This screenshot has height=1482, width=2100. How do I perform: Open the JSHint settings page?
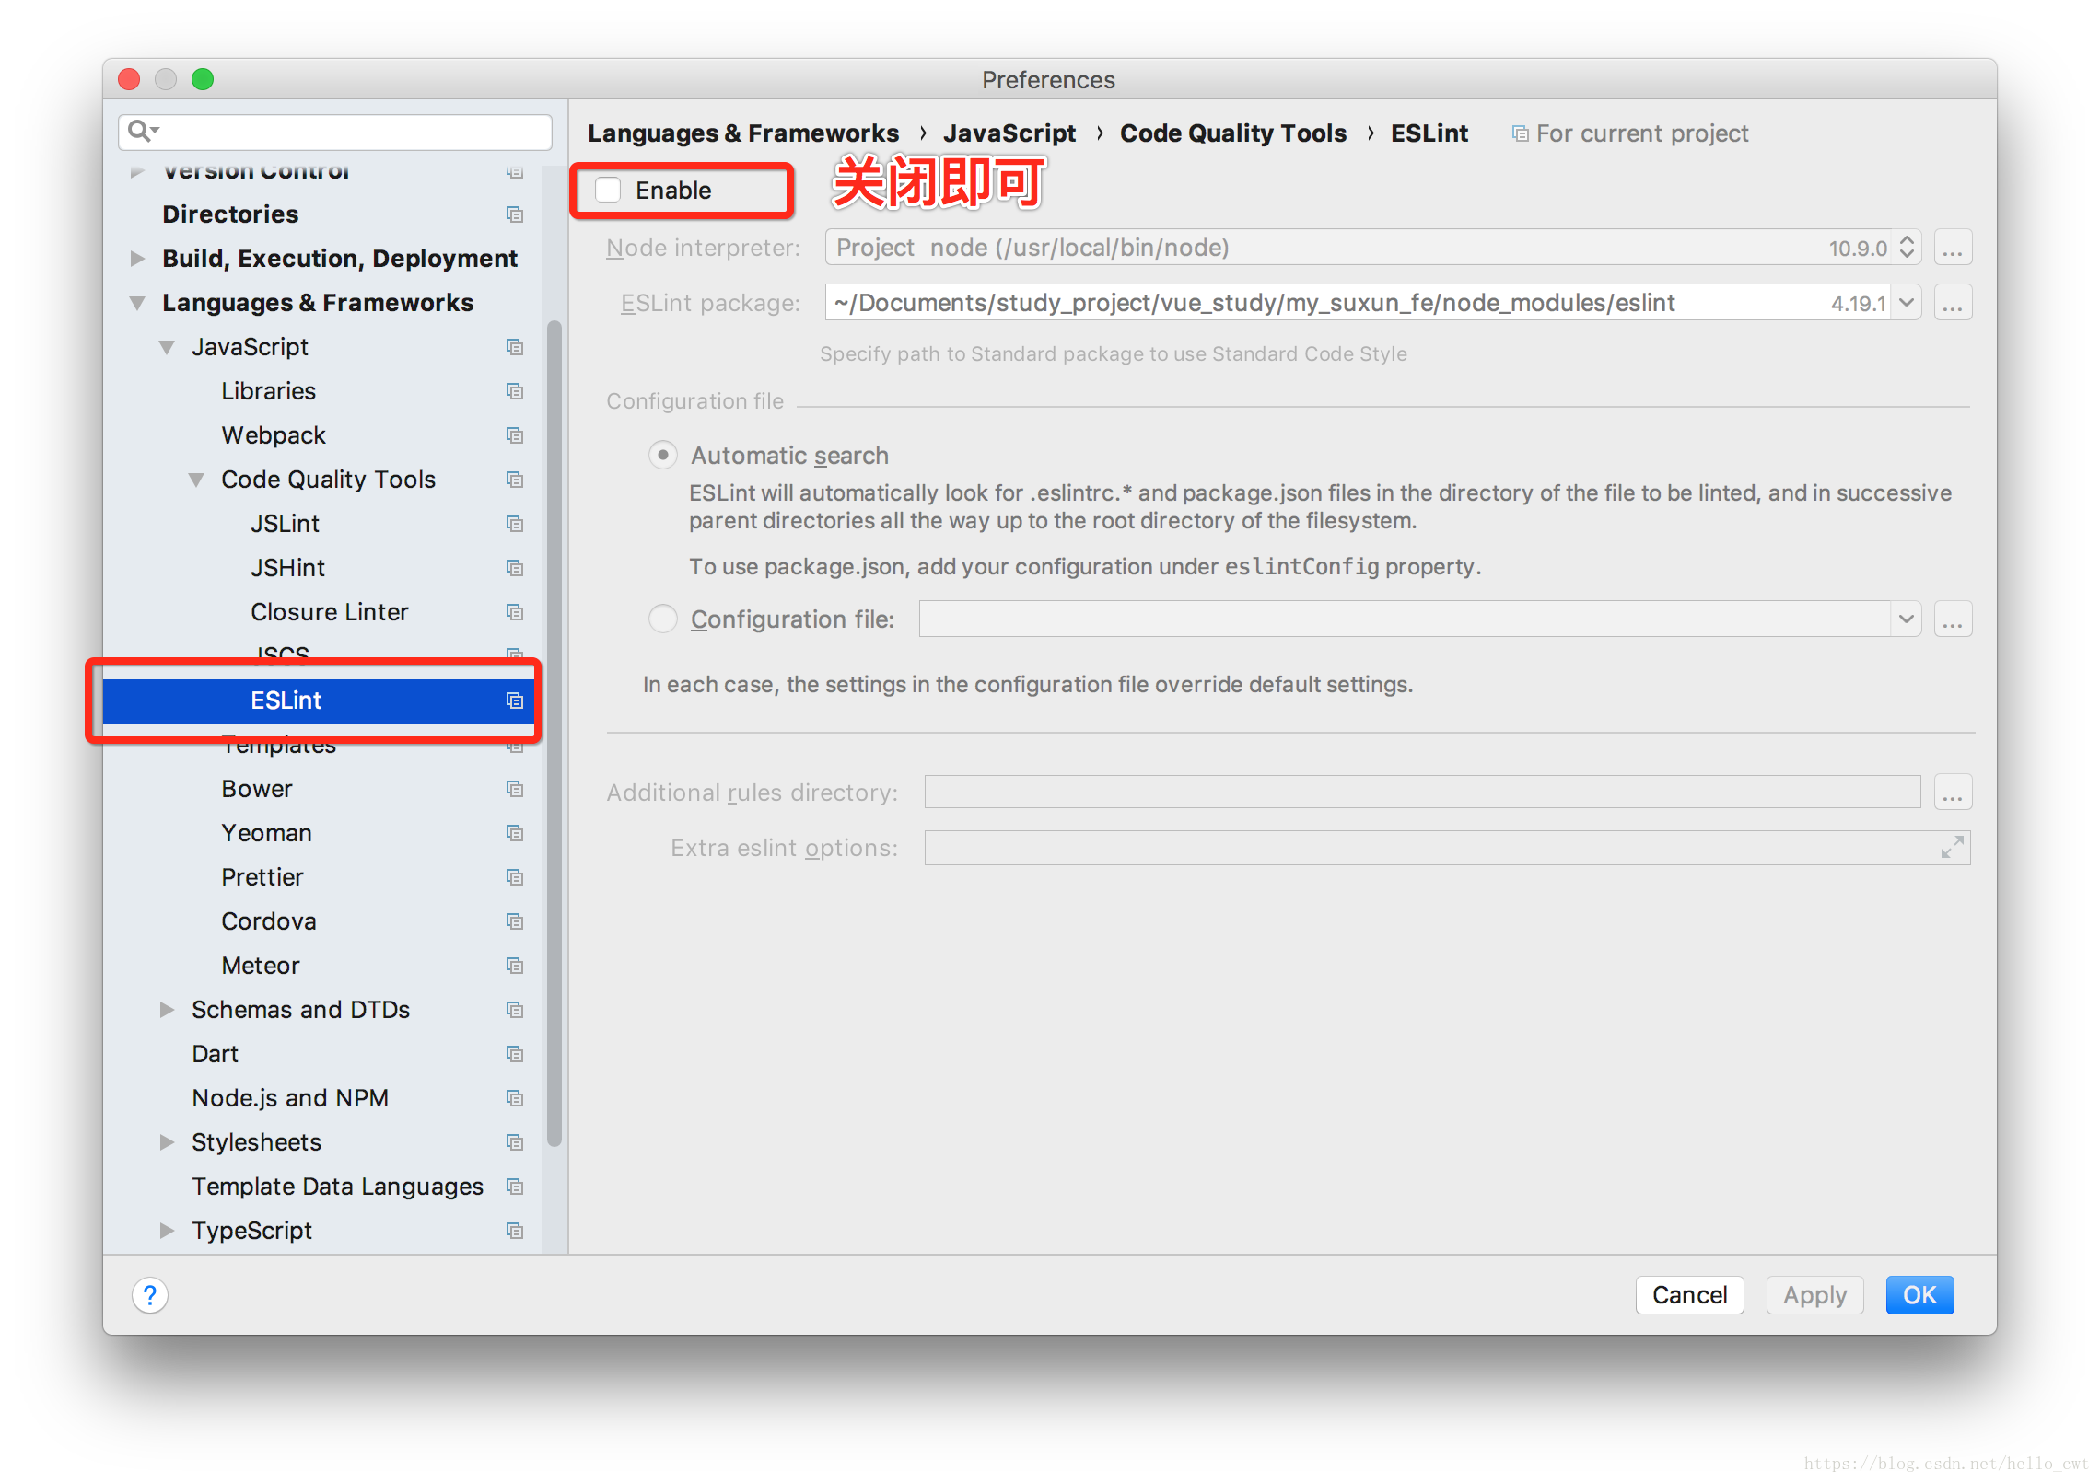[287, 568]
